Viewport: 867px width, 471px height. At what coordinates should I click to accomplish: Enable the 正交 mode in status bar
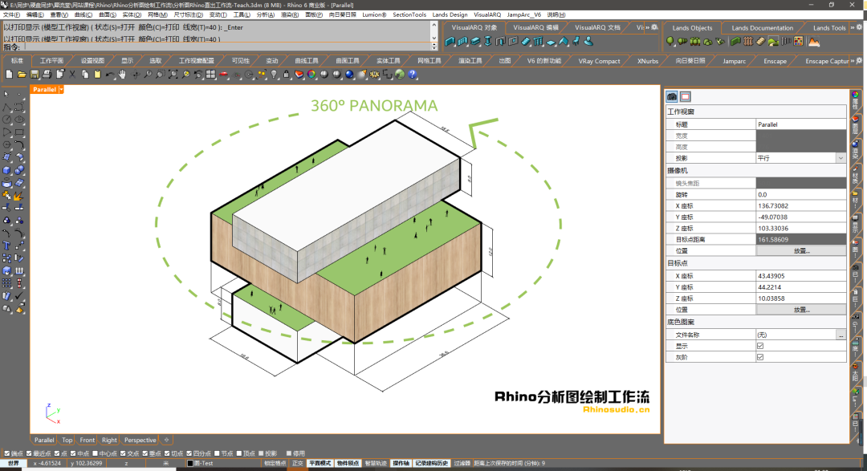(x=296, y=463)
